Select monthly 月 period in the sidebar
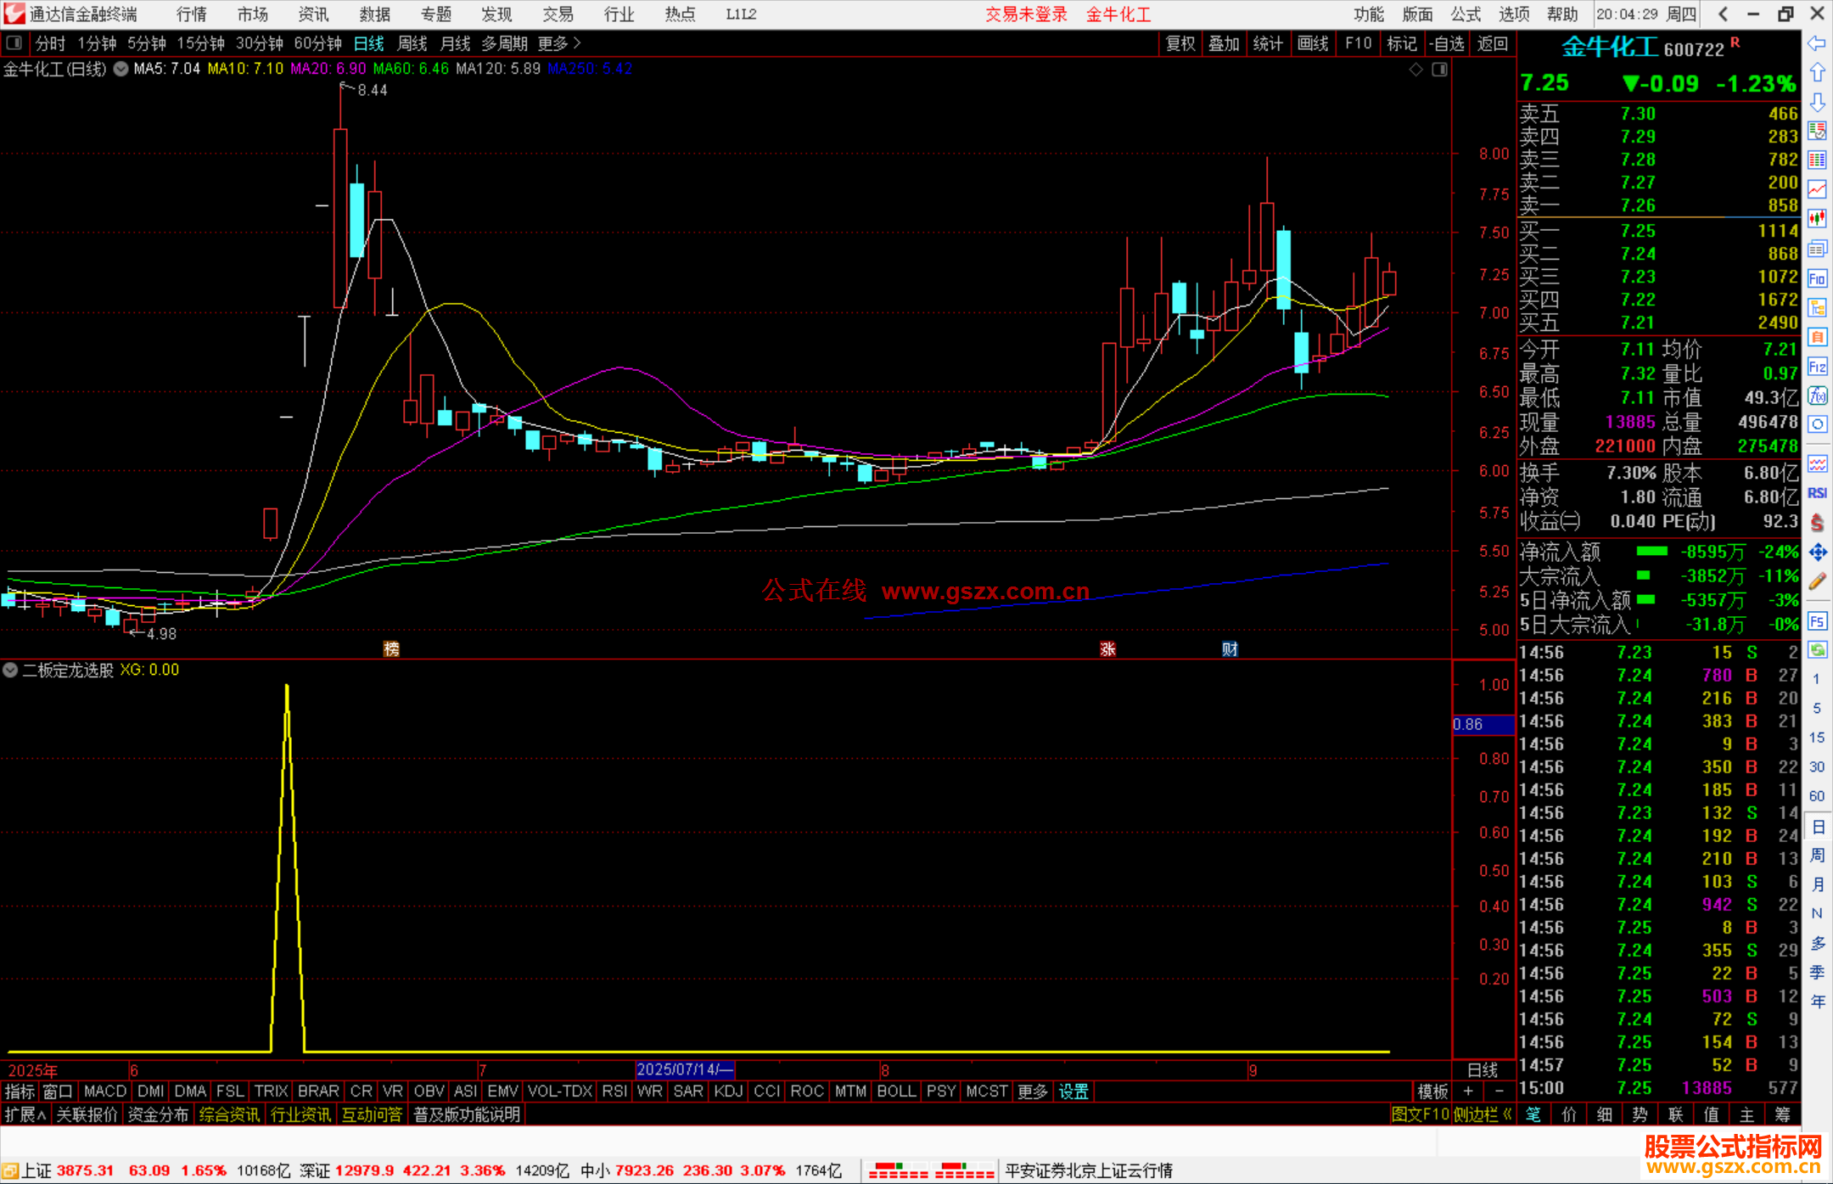1833x1184 pixels. pyautogui.click(x=1818, y=884)
